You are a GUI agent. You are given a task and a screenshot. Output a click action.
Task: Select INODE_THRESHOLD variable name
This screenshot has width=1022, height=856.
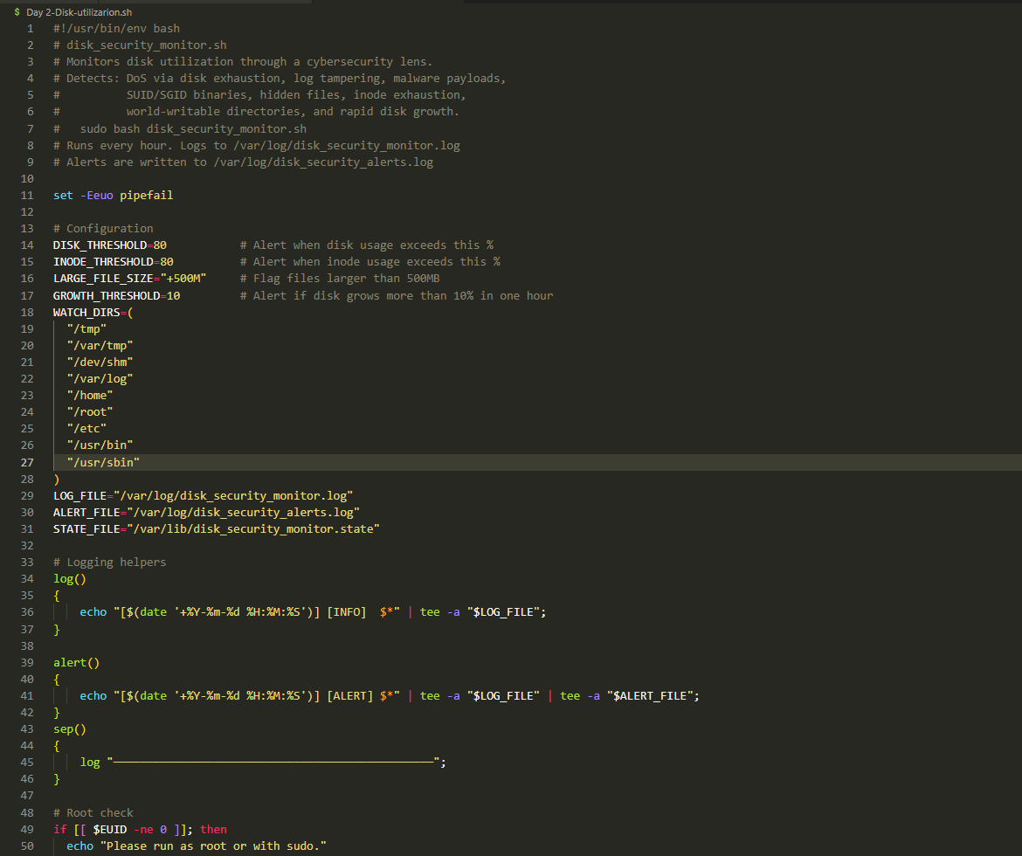[103, 261]
